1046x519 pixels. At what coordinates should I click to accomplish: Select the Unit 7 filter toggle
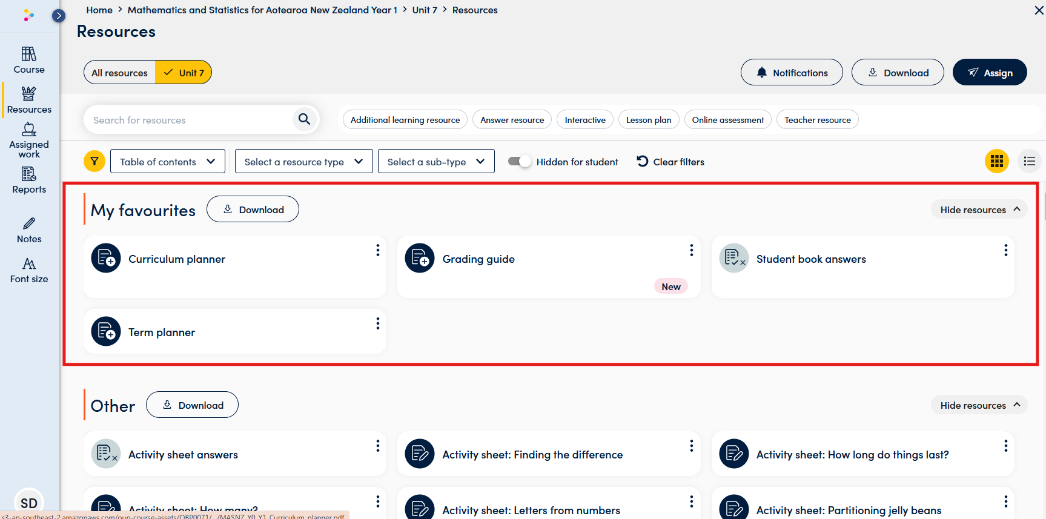[184, 73]
